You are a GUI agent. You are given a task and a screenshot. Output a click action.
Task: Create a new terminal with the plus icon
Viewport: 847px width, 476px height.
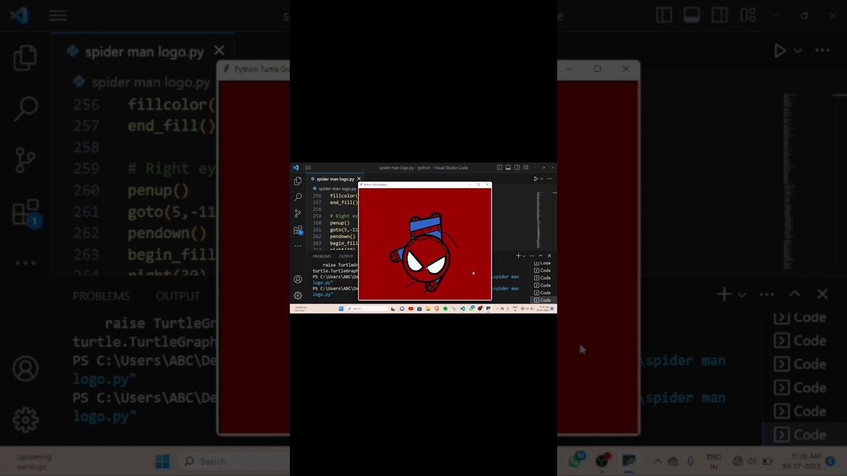point(518,256)
